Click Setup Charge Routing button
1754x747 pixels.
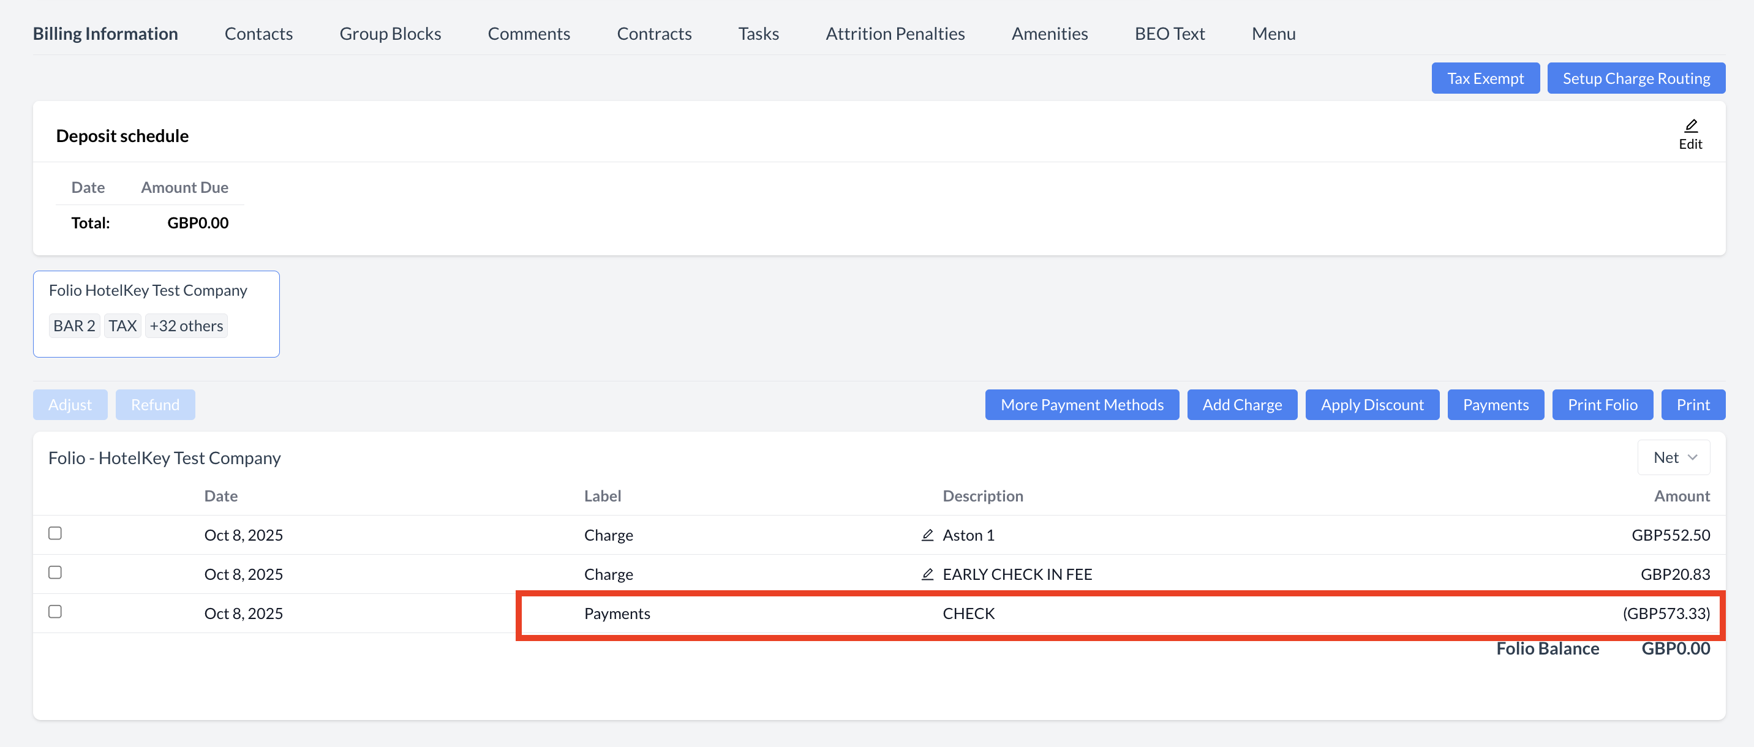coord(1636,78)
